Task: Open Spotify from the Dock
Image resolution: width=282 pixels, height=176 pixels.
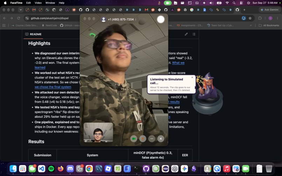Action: 51,169
